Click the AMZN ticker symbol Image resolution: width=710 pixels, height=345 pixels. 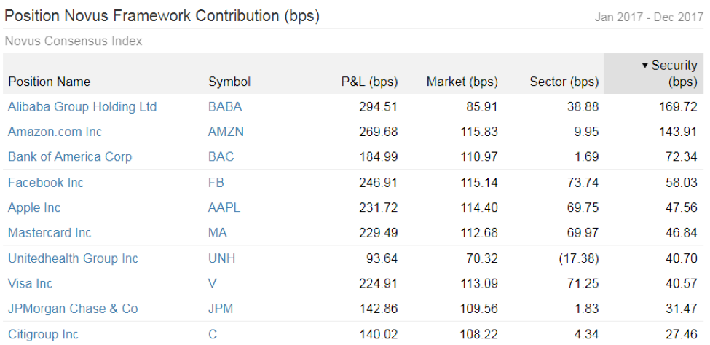pyautogui.click(x=226, y=132)
